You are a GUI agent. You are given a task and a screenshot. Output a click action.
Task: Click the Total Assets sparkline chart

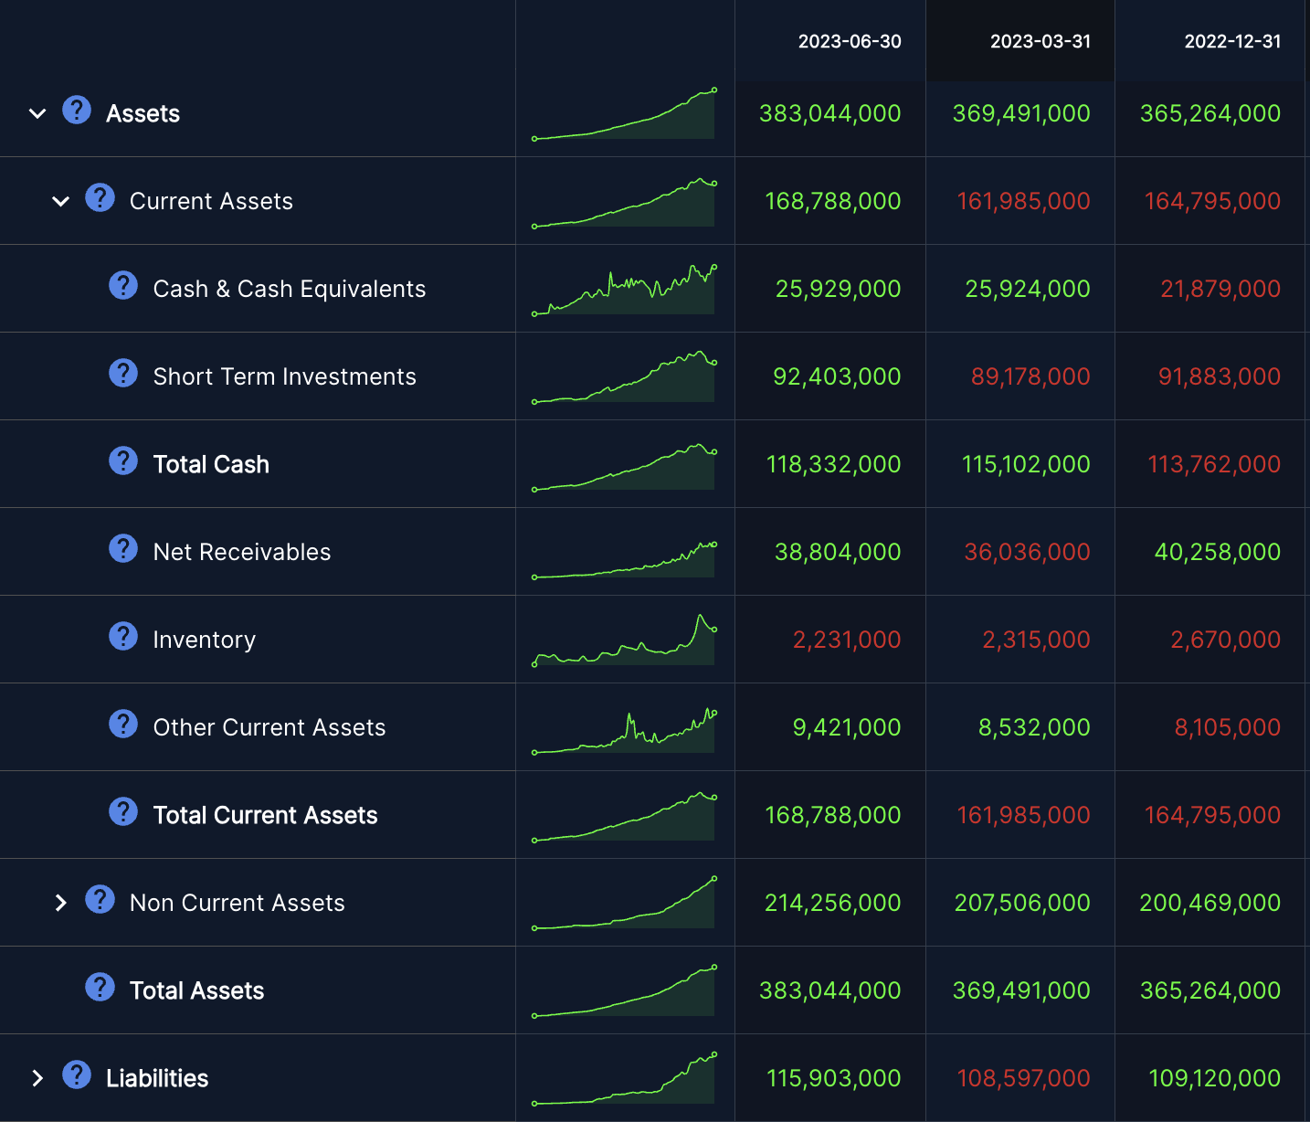click(624, 991)
